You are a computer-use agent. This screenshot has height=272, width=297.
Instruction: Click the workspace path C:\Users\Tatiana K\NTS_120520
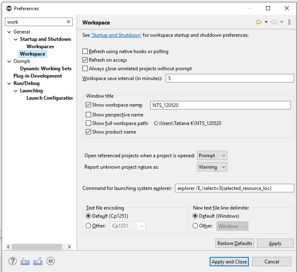click(188, 123)
